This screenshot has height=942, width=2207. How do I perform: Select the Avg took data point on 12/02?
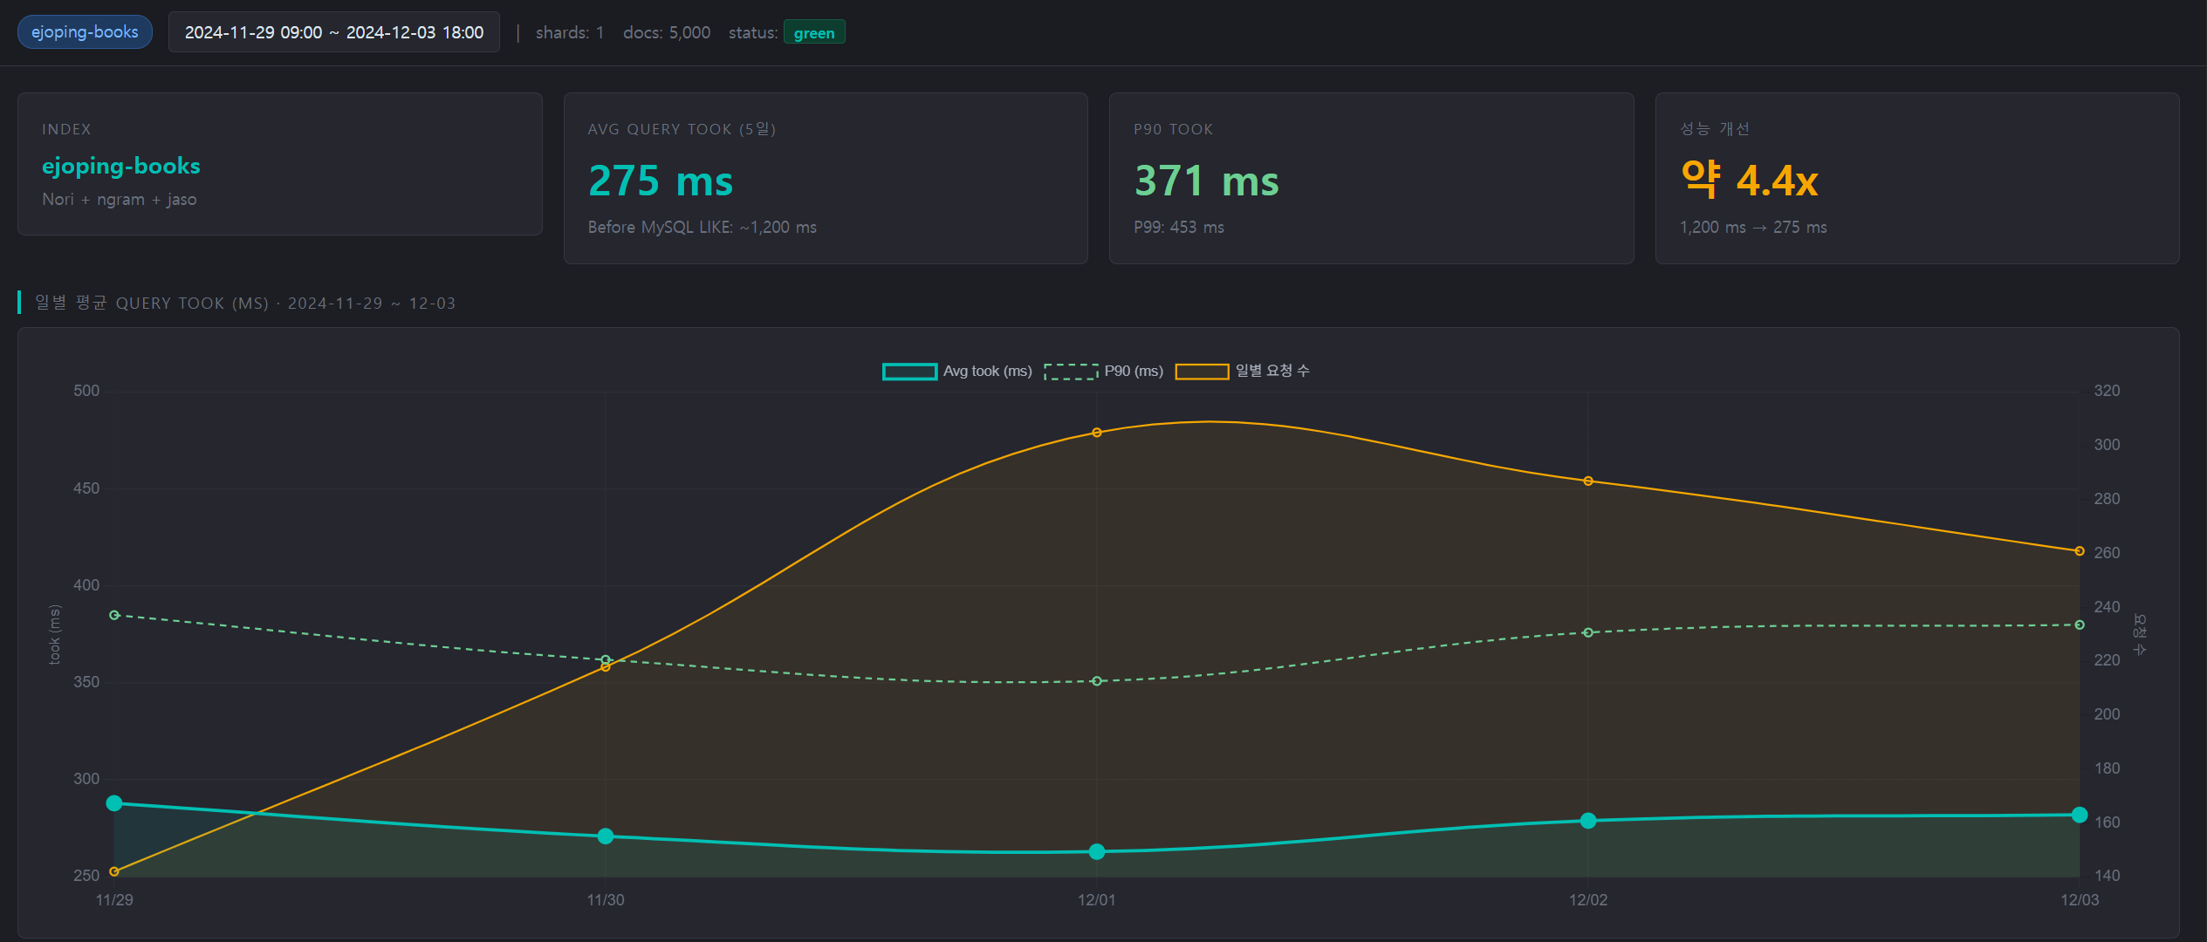(1588, 821)
